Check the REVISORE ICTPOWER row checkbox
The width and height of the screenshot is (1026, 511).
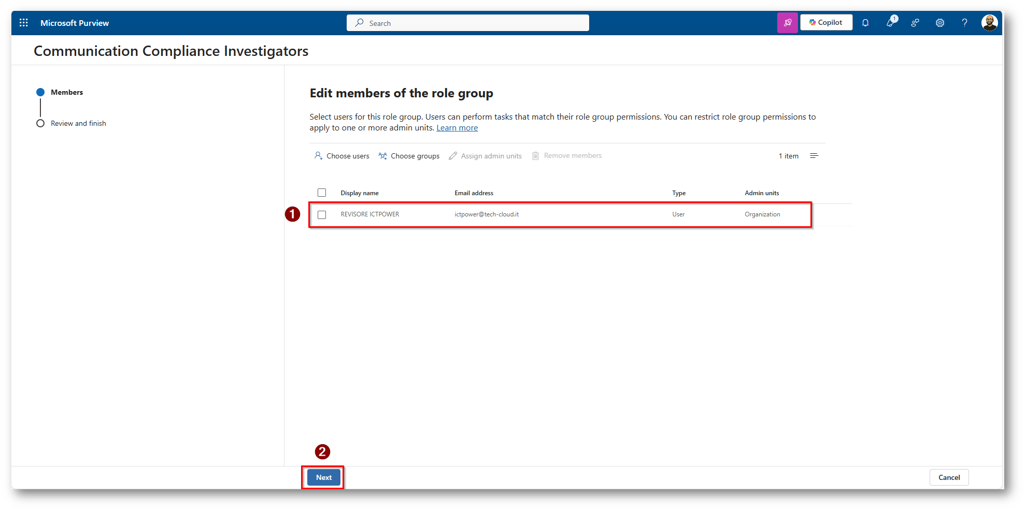pyautogui.click(x=322, y=214)
